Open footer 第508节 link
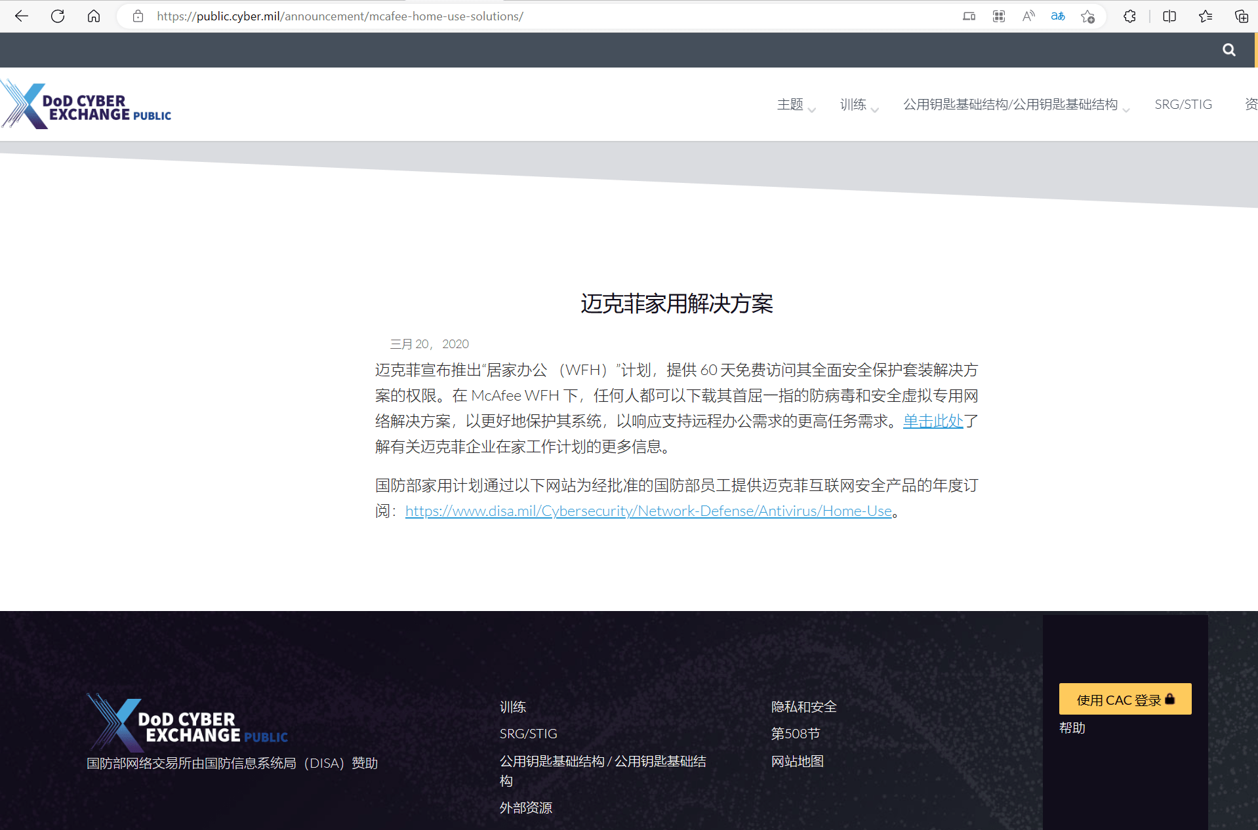Viewport: 1258px width, 830px height. point(796,734)
